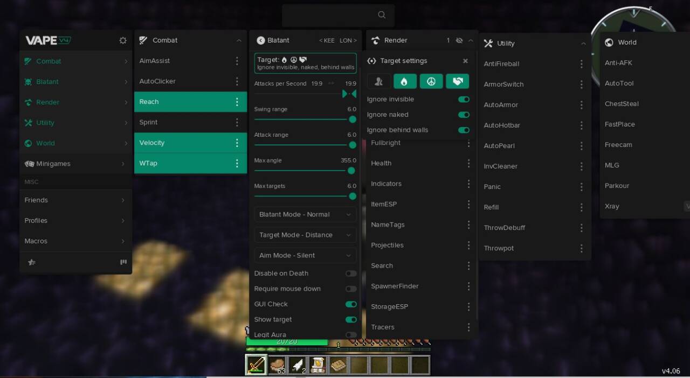Toggle the ChestSteal module
The width and height of the screenshot is (690, 378).
click(x=645, y=104)
